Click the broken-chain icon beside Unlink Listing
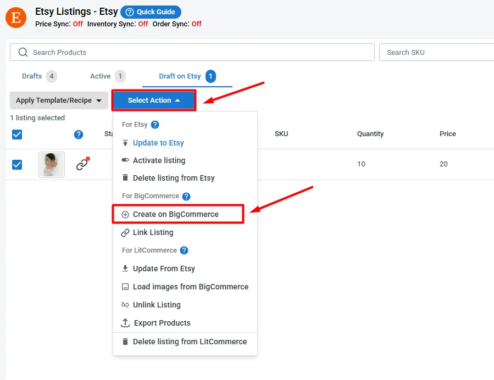The height and width of the screenshot is (380, 494). (125, 304)
